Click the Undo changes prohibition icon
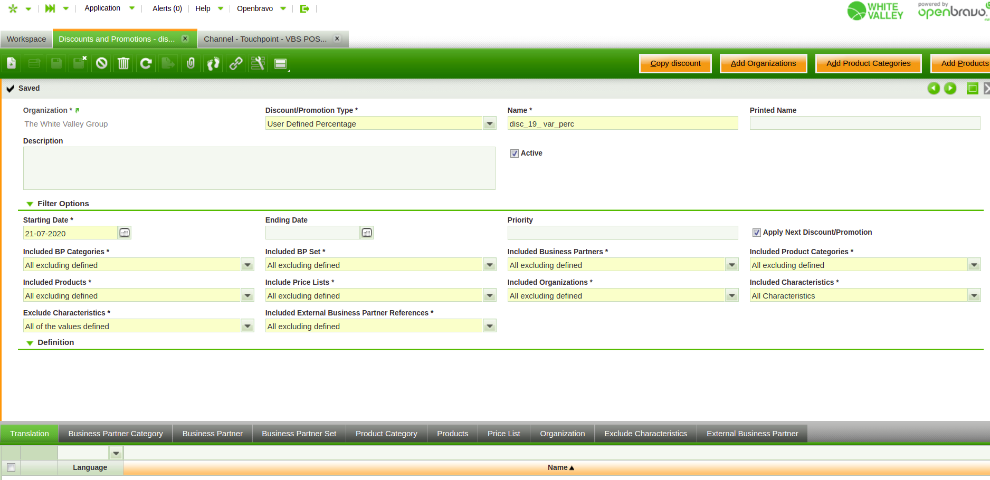 pos(101,64)
